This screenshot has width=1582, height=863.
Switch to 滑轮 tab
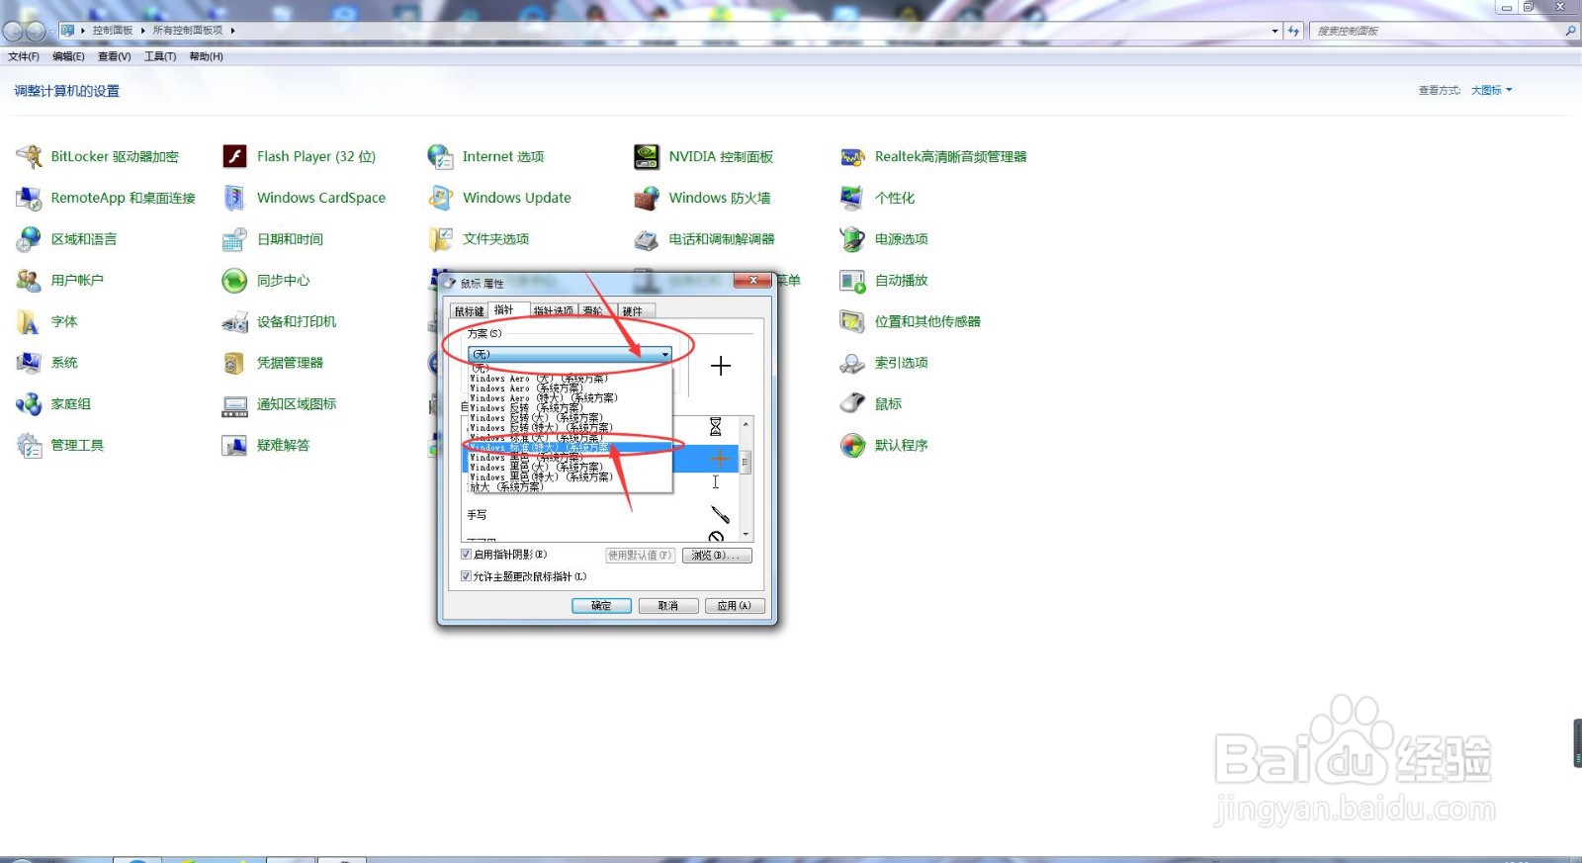[x=592, y=311]
